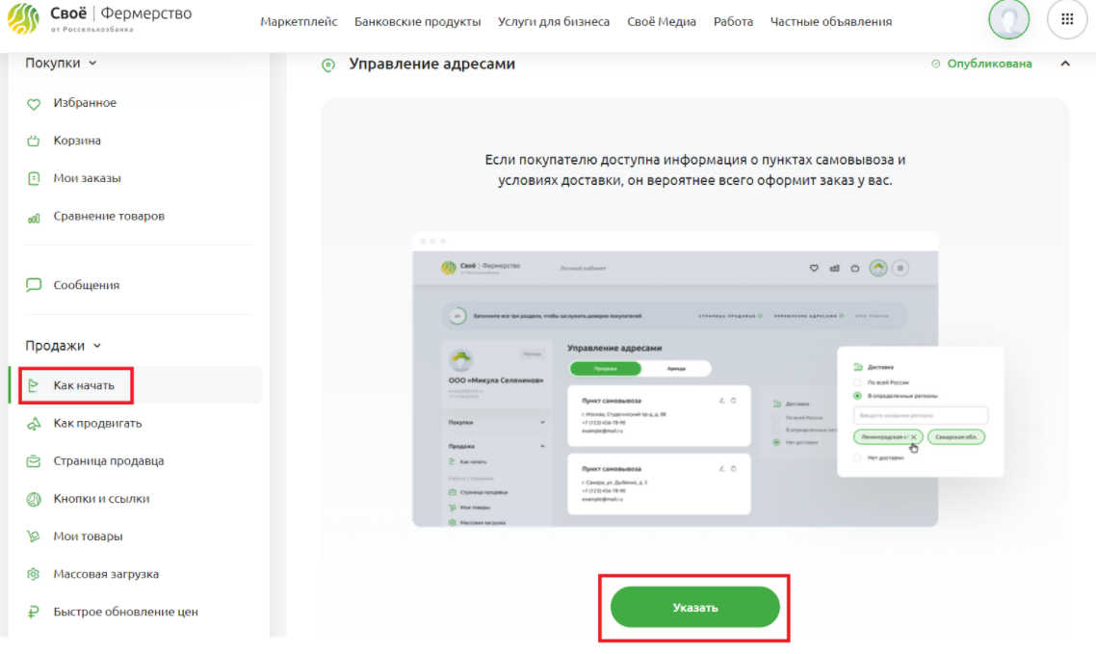This screenshot has width=1096, height=654.
Task: Click the storefront icon beside Страница продавца
Action: coord(34,461)
